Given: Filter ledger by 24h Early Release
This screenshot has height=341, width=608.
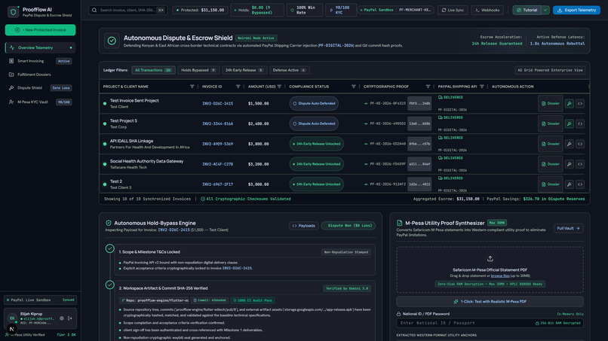Looking at the screenshot, I should point(244,70).
